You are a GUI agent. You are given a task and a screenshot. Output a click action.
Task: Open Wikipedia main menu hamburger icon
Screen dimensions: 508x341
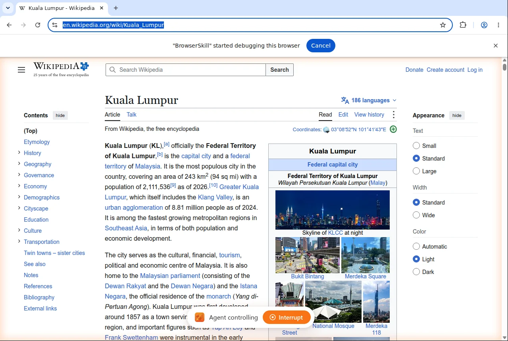21,70
